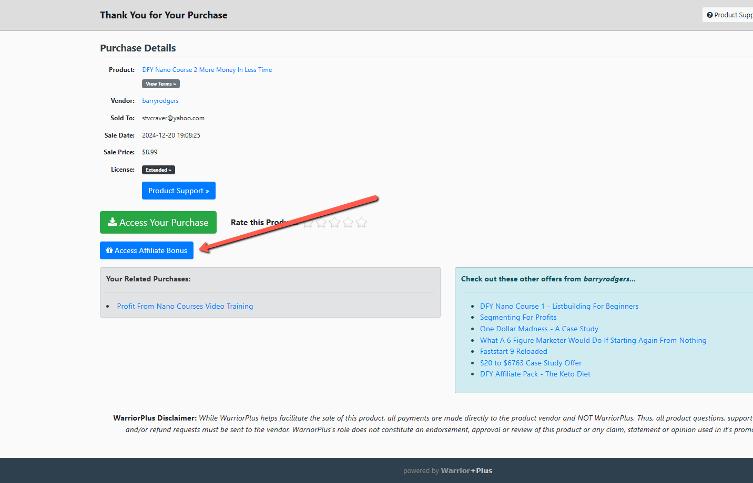753x483 pixels.
Task: Open the green Access Your Purchase button
Action: coord(158,223)
